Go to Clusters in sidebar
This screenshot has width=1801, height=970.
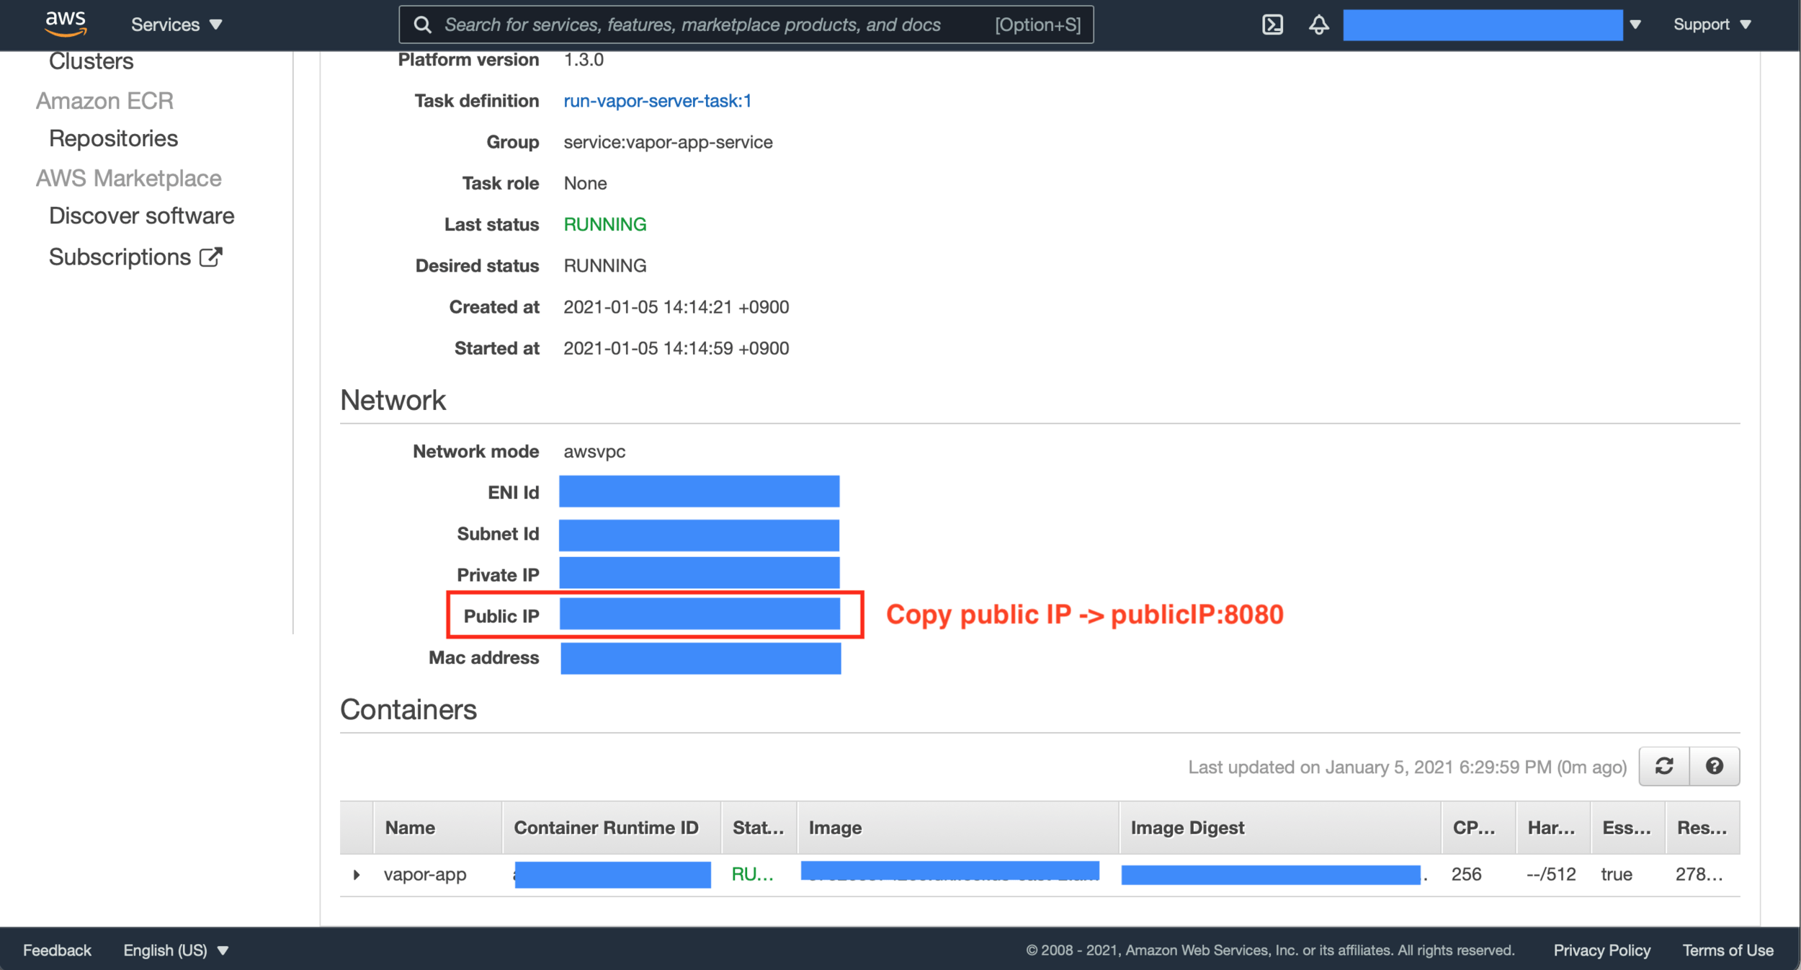pos(91,61)
